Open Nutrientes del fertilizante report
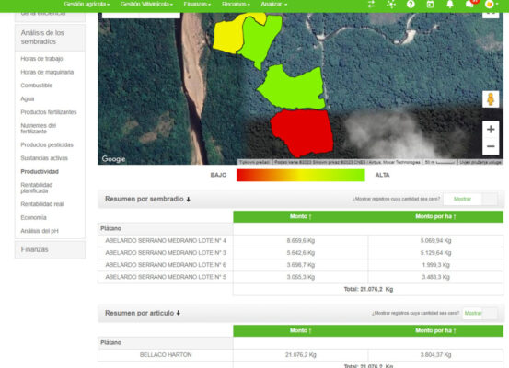Screen dimensions: 509x368 tap(39, 129)
